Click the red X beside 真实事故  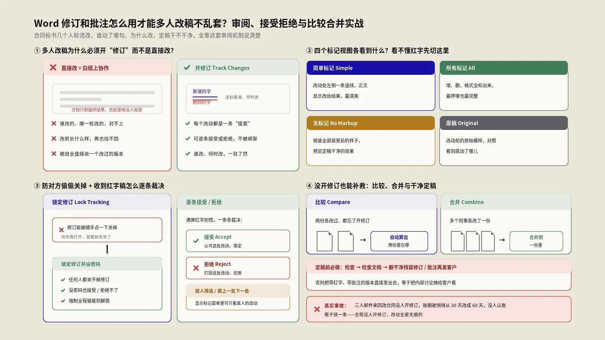pyautogui.click(x=317, y=309)
